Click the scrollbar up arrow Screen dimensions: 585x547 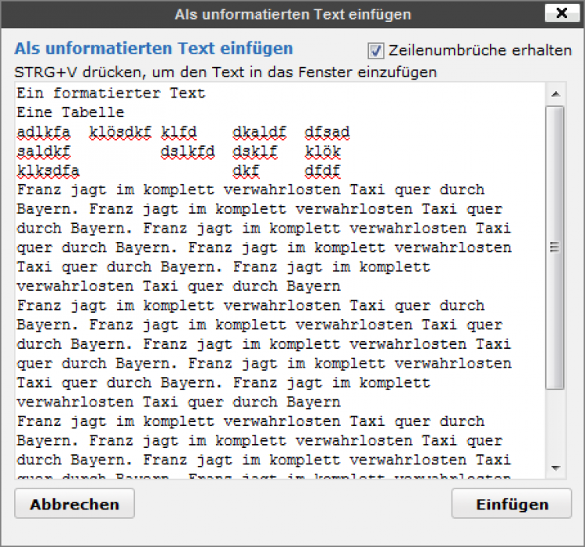point(555,94)
